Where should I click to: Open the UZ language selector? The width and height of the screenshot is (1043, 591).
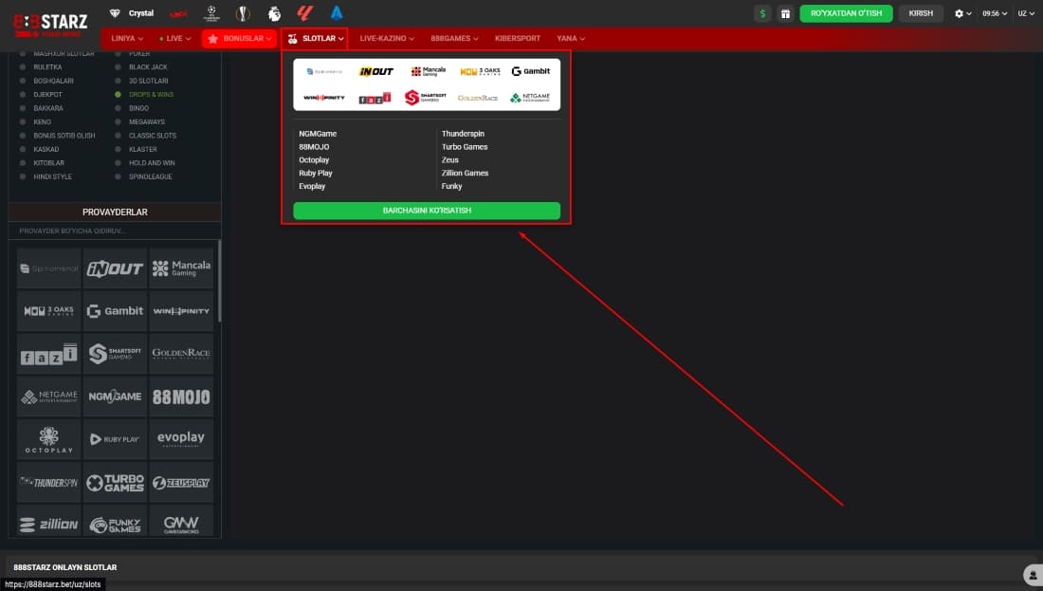(x=1026, y=13)
